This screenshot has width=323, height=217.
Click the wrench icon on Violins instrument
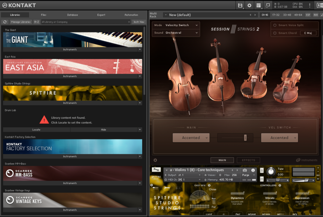click(156, 169)
